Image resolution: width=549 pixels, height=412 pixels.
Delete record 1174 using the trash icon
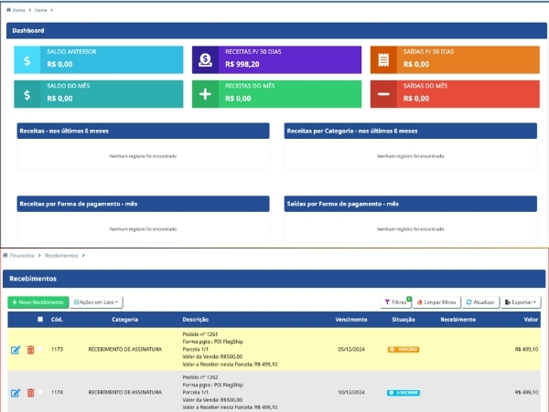(x=30, y=393)
